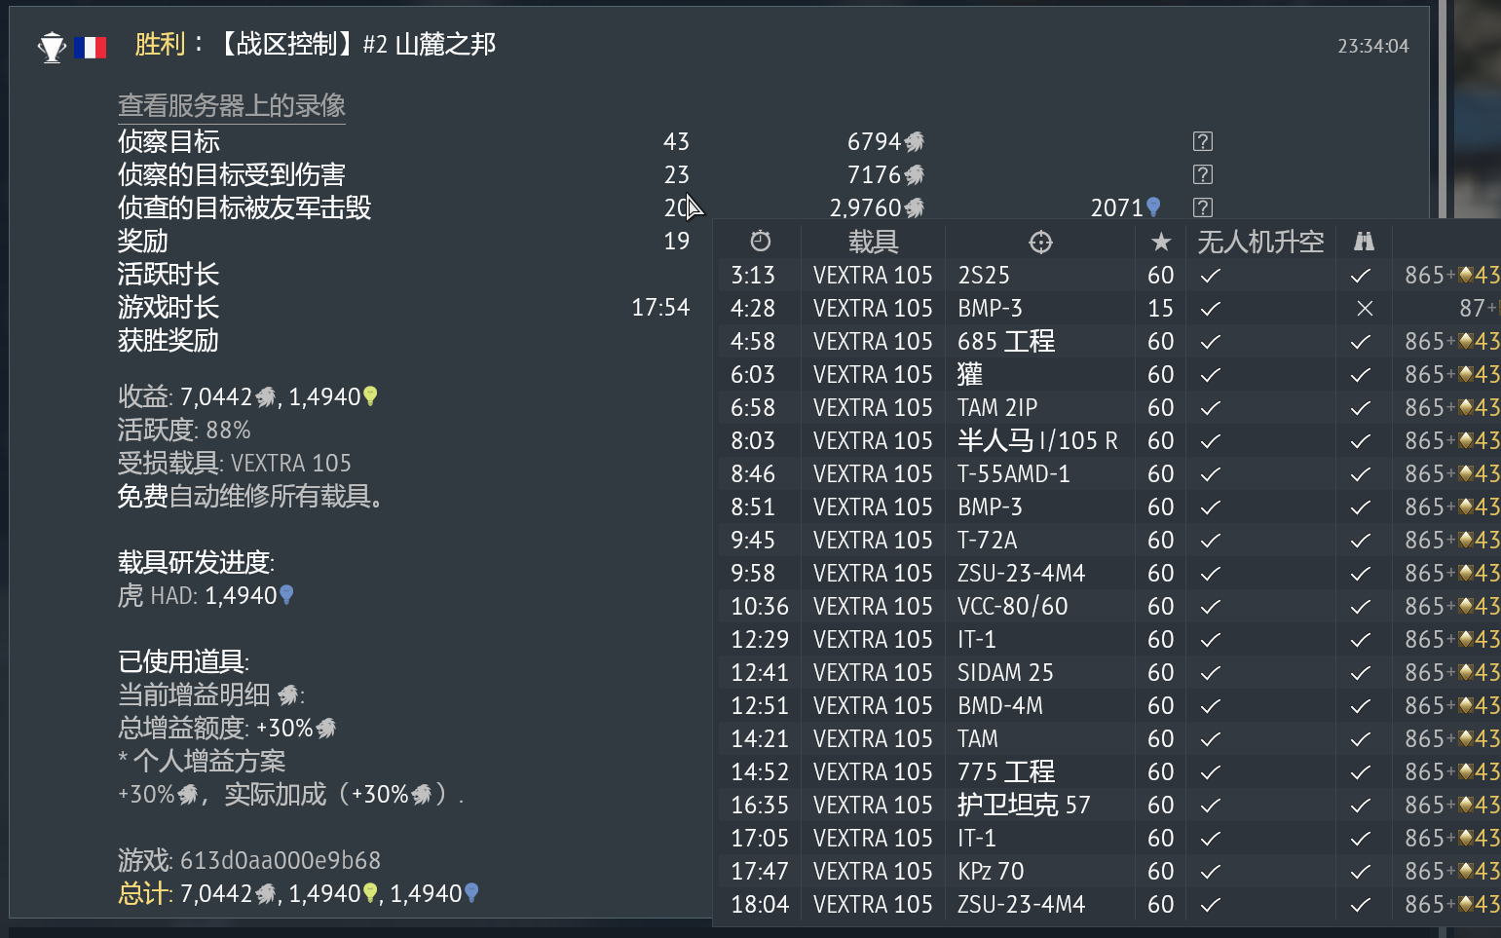Click the French flag icon
The image size is (1501, 938).
pos(90,47)
